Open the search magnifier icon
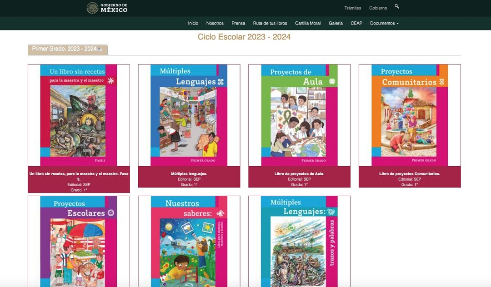 point(397,6)
